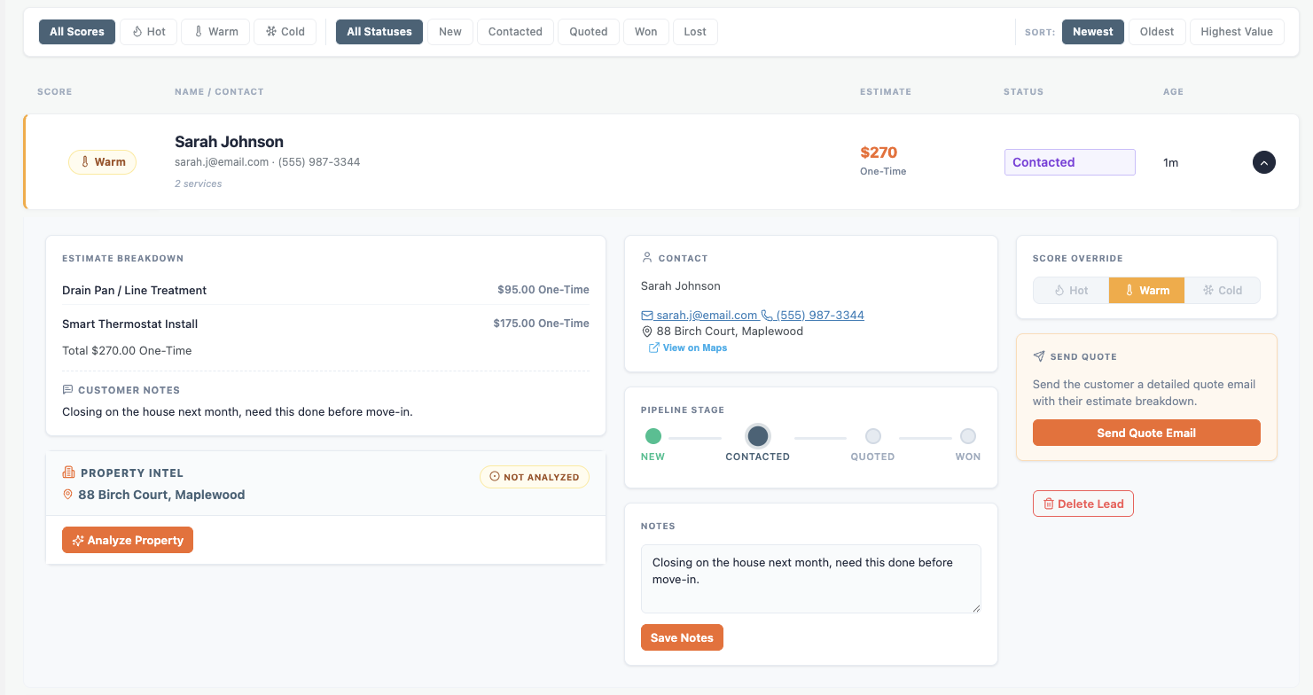Click Smart Thermostat Install item

[x=130, y=324]
